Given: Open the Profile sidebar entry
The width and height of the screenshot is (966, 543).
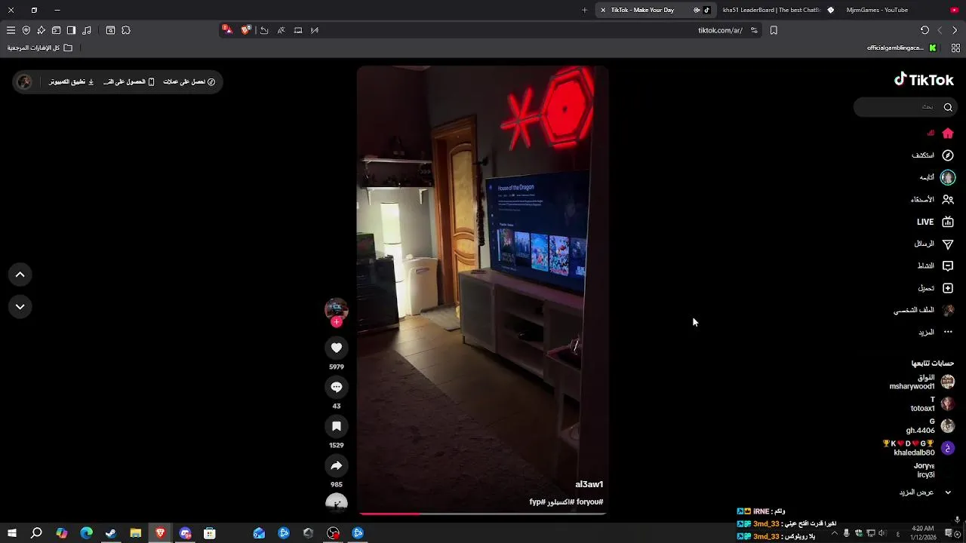Looking at the screenshot, I should point(924,310).
